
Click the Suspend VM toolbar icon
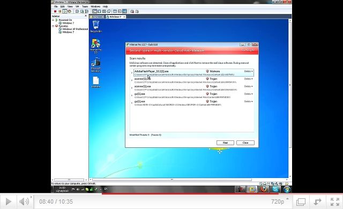59,11
